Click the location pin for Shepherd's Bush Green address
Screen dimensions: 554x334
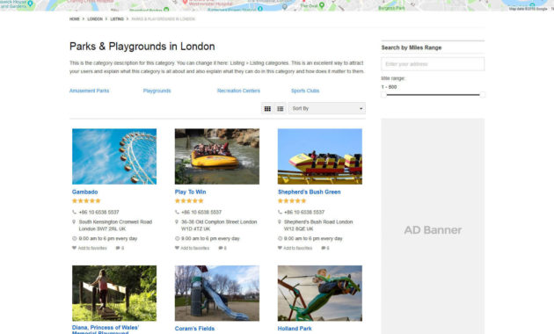pos(280,221)
